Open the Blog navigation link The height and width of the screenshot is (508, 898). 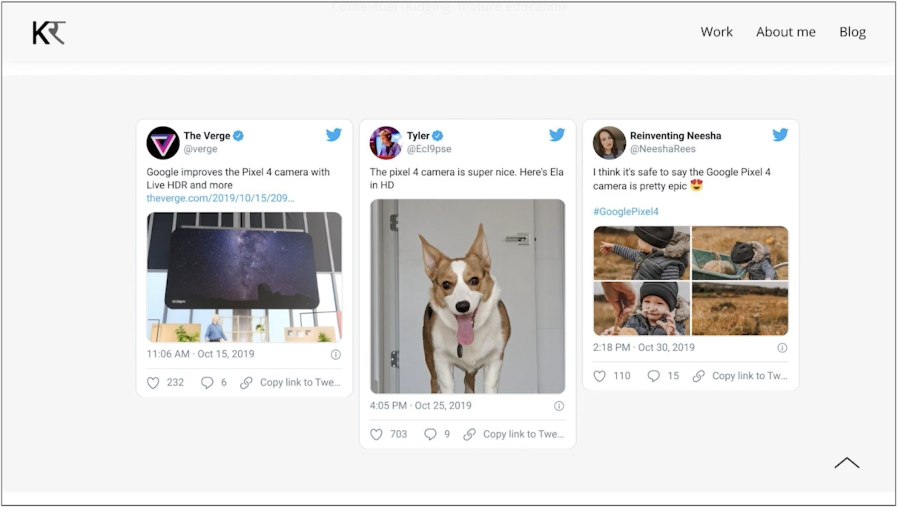(x=852, y=32)
